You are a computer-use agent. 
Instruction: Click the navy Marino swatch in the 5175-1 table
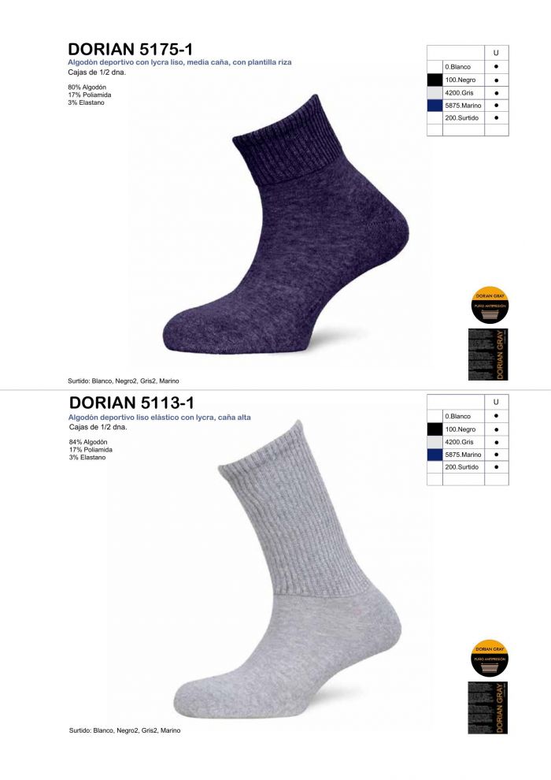pos(435,106)
